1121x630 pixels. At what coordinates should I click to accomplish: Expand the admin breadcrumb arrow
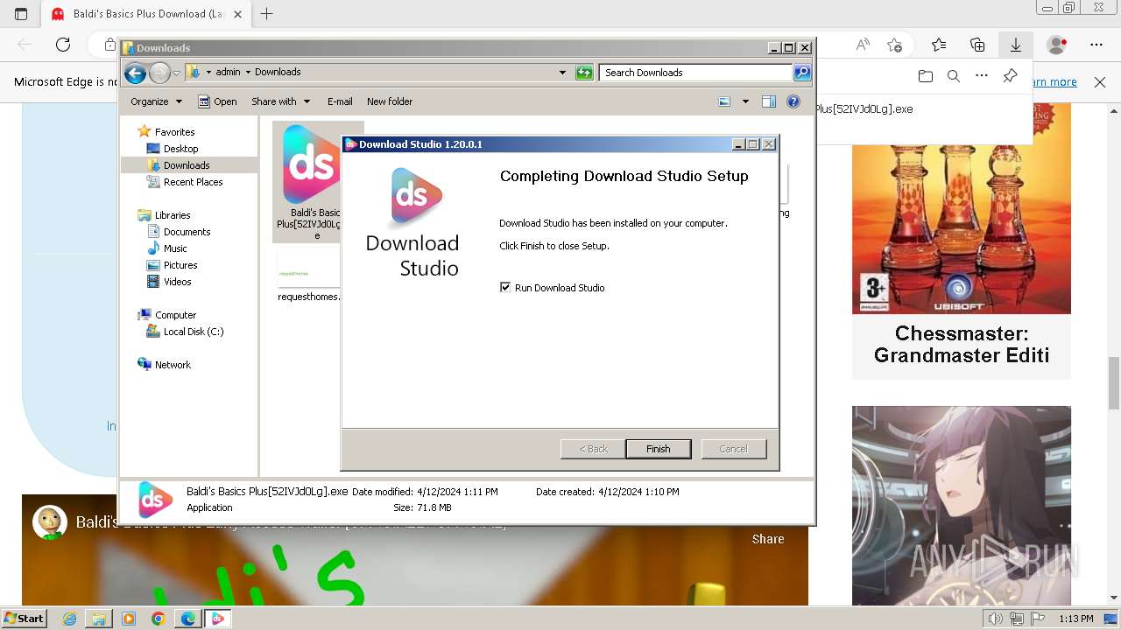tap(248, 73)
